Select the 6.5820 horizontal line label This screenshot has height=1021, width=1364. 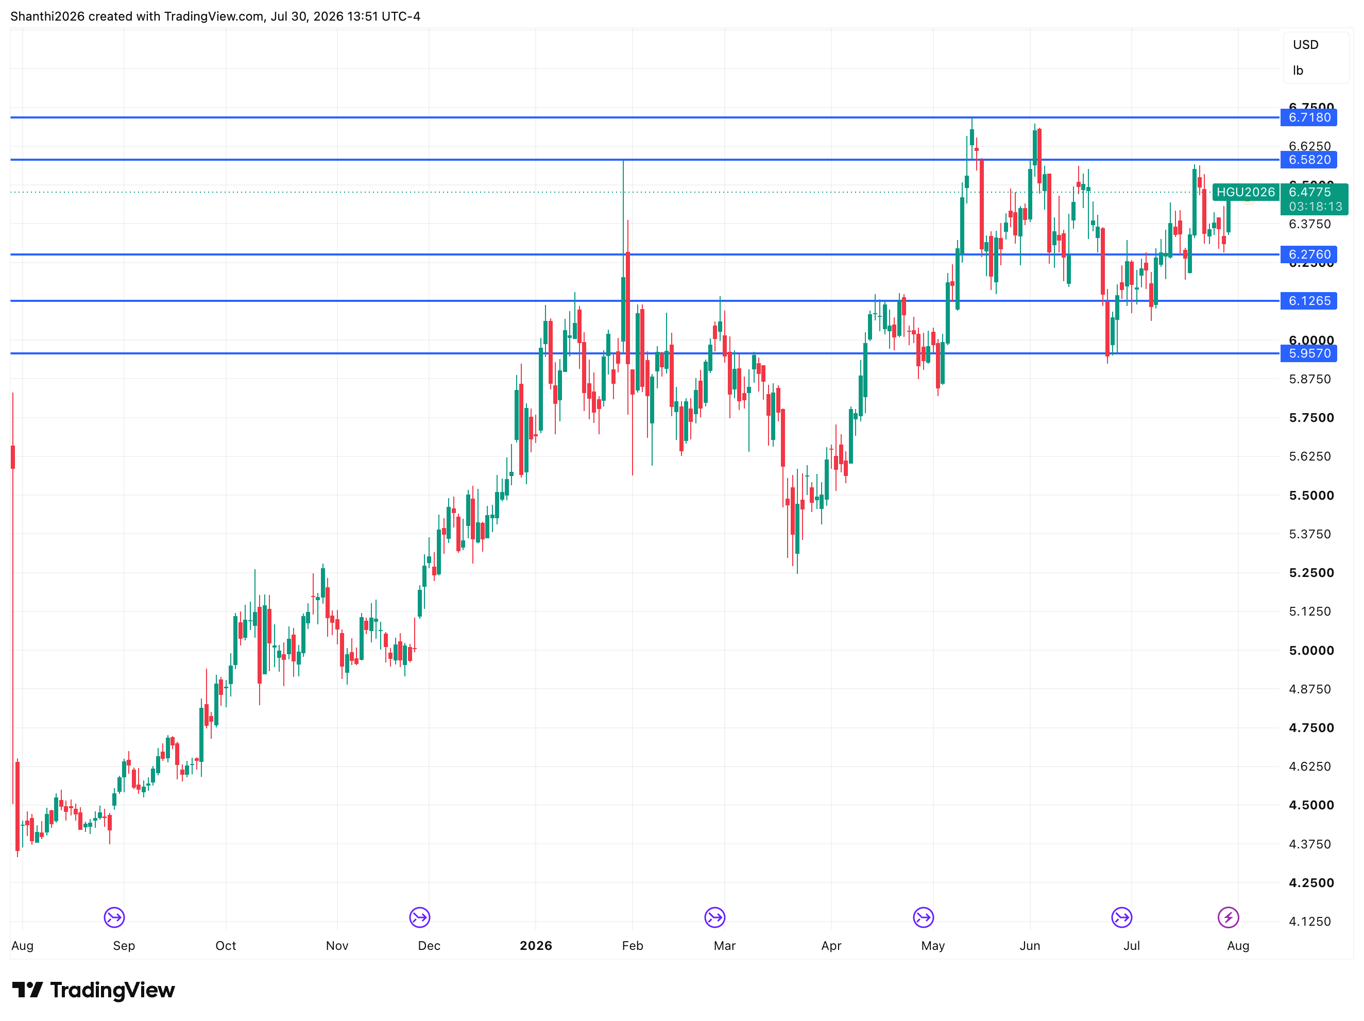click(1308, 160)
